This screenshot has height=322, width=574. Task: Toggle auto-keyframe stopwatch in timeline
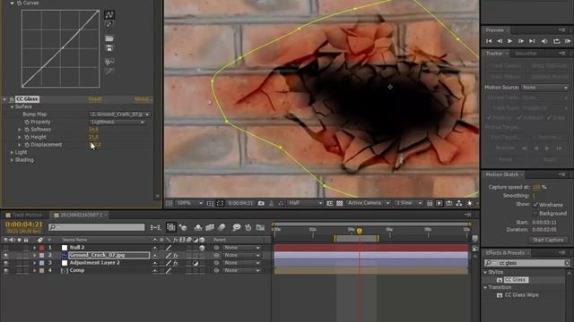[x=248, y=227]
